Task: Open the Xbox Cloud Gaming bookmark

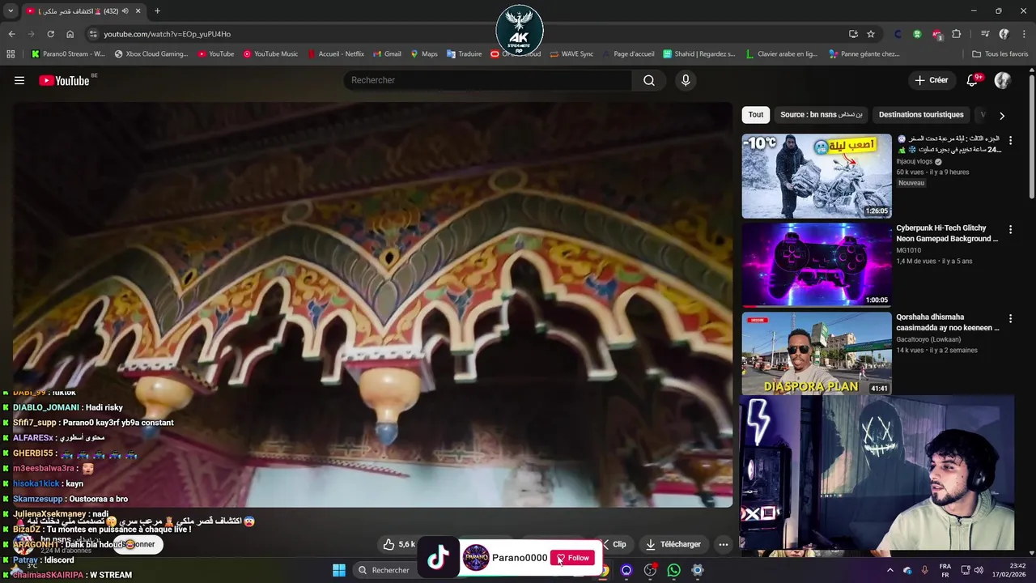Action: tap(151, 54)
